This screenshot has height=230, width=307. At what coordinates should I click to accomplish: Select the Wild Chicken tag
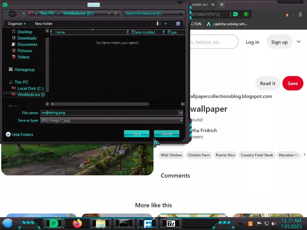coord(171,155)
